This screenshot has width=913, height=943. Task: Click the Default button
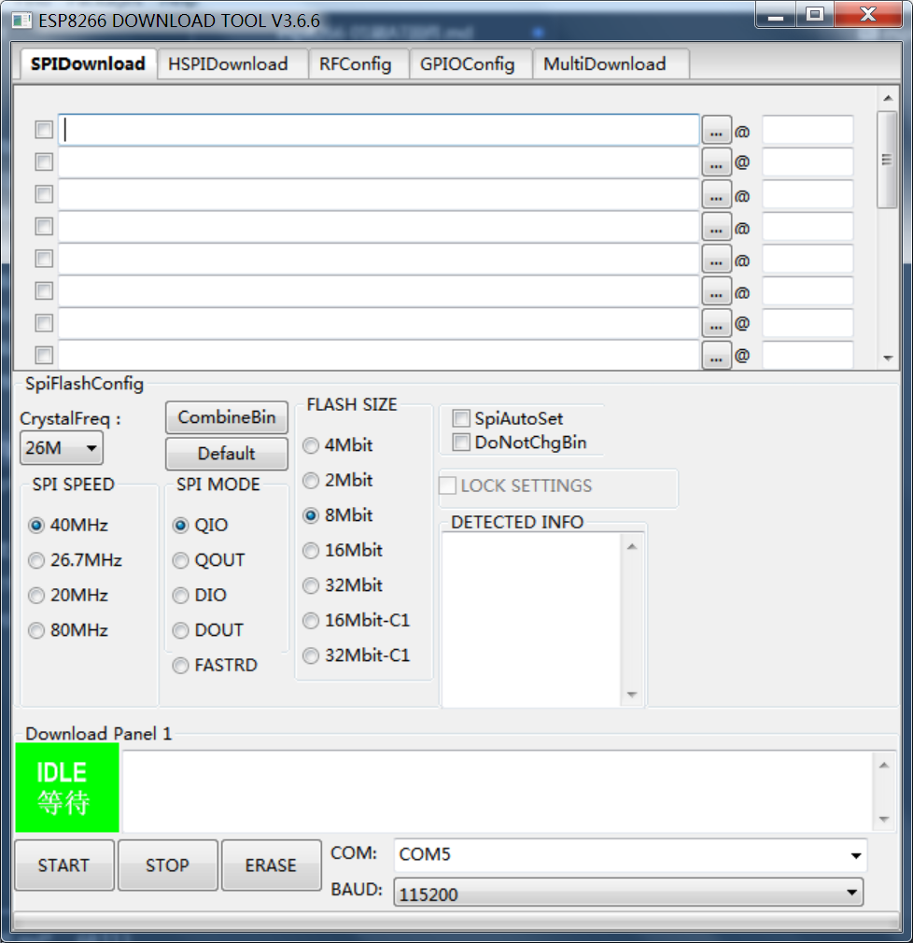pos(227,454)
